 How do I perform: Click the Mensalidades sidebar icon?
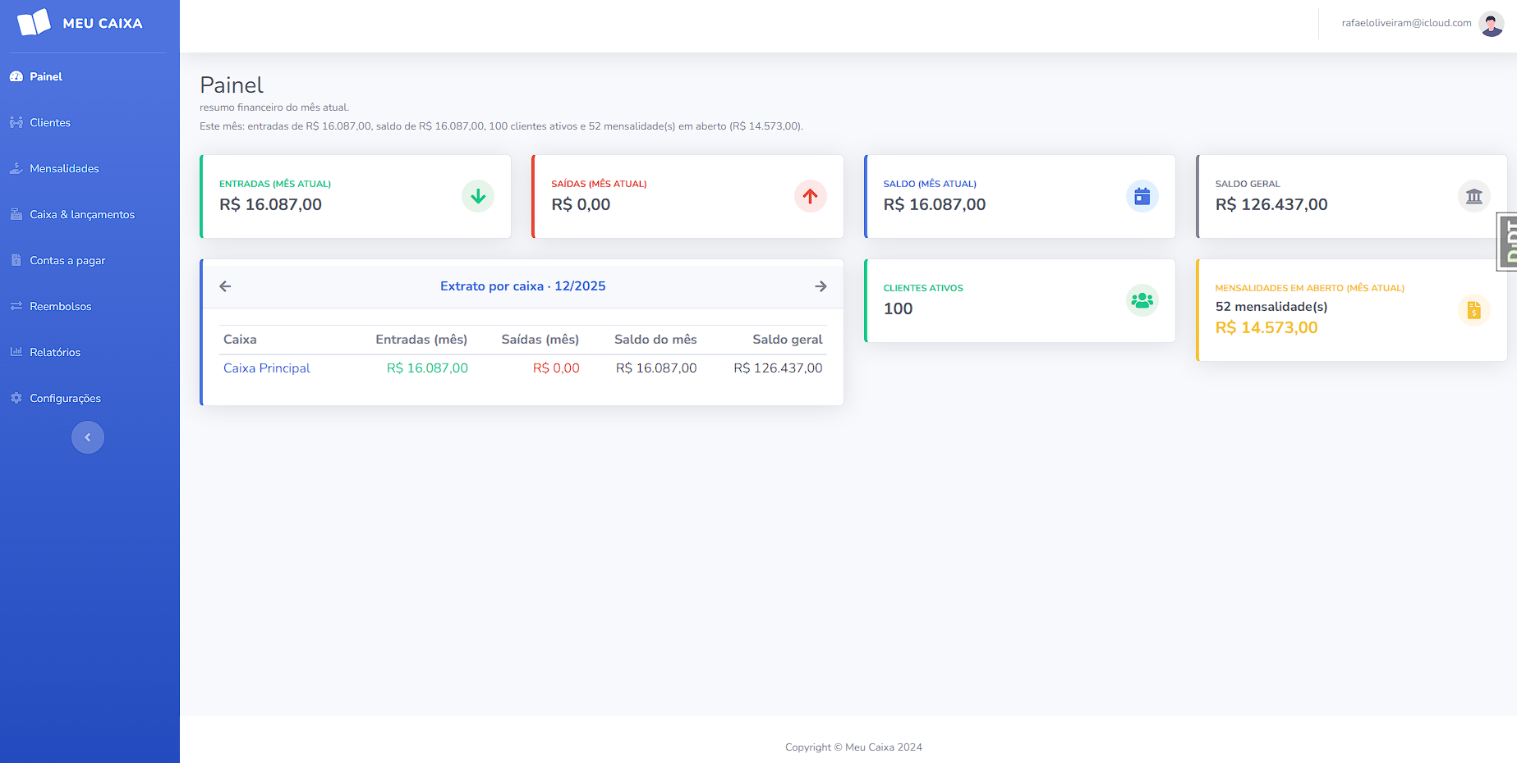tap(16, 167)
